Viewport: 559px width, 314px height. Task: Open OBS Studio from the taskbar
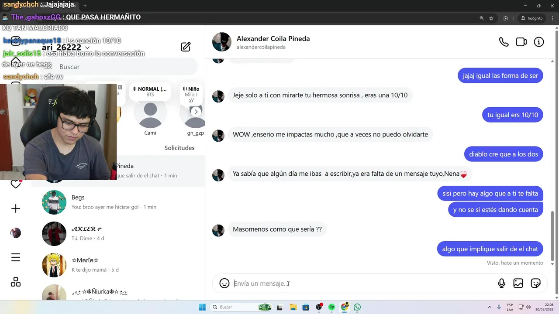pos(319,307)
